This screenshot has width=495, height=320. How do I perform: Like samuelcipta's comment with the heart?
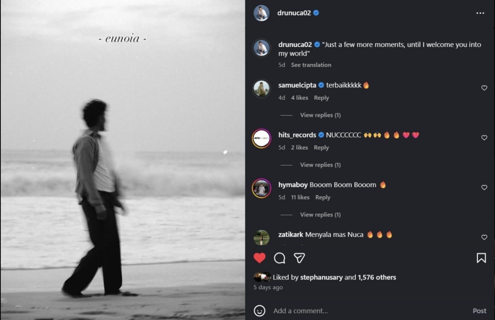pos(484,88)
